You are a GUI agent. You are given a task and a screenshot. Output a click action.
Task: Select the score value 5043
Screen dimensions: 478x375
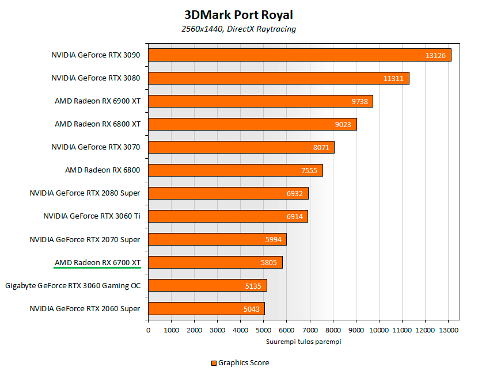point(252,309)
